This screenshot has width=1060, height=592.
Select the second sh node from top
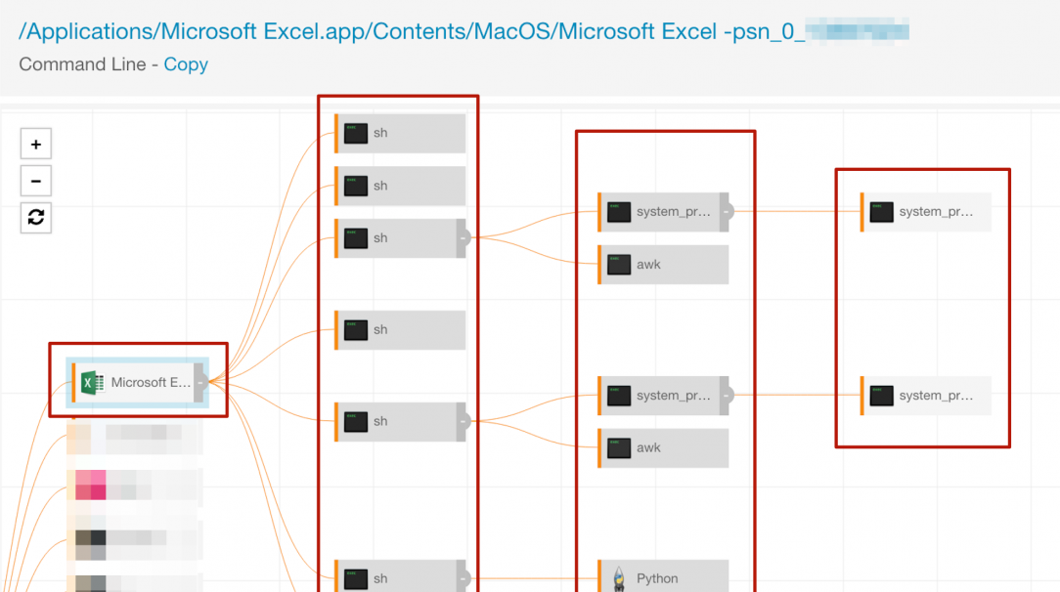401,186
